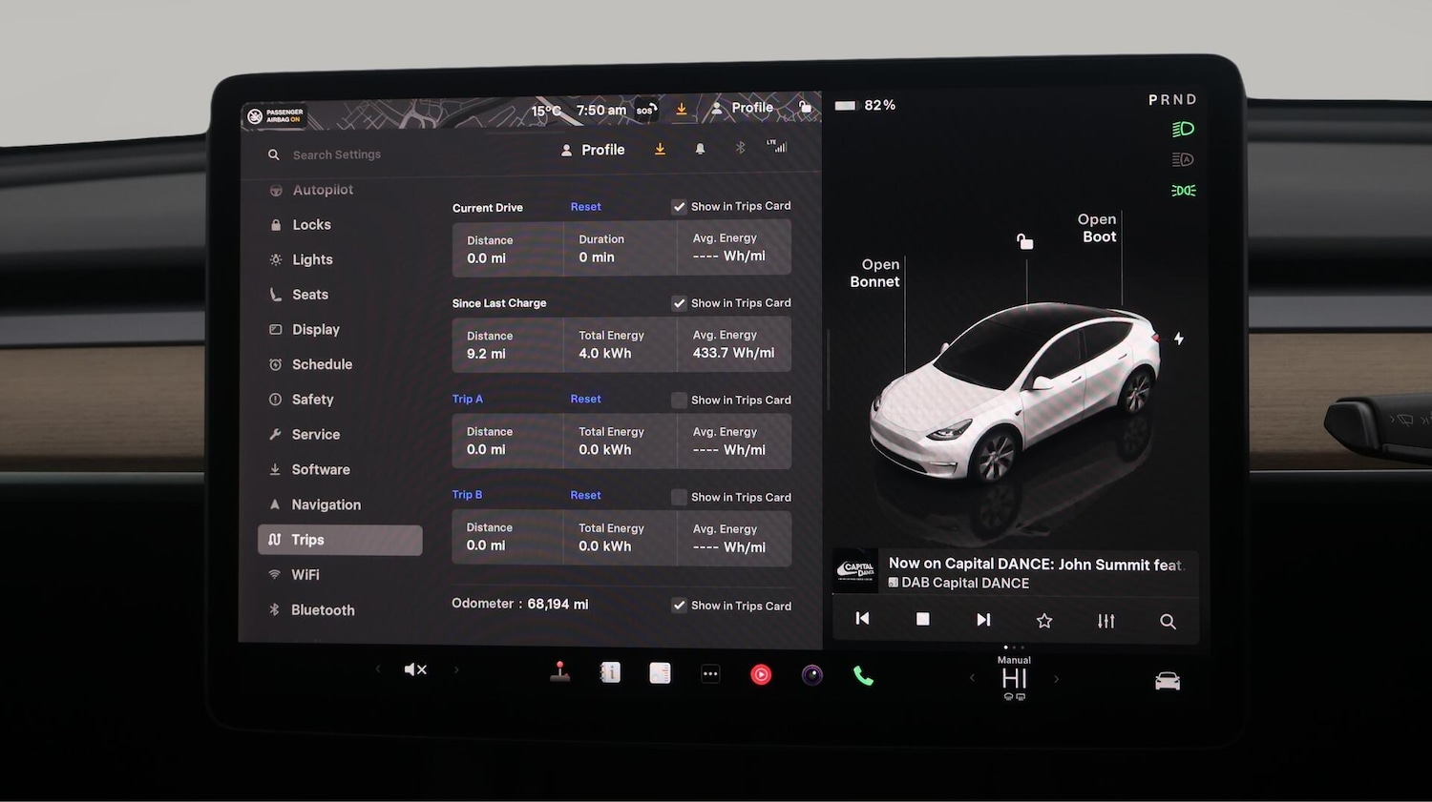Toggle Odometer Show in Trips Card checkbox
The height and width of the screenshot is (802, 1432).
coord(679,606)
